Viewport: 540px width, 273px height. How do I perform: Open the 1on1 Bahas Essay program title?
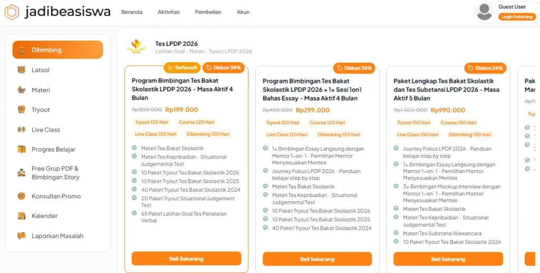312,90
